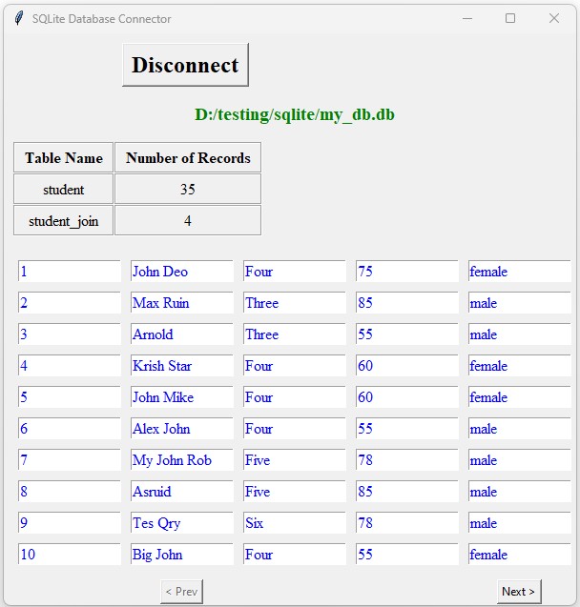Click the ID field containing 6
The height and width of the screenshot is (607, 580).
pos(70,429)
